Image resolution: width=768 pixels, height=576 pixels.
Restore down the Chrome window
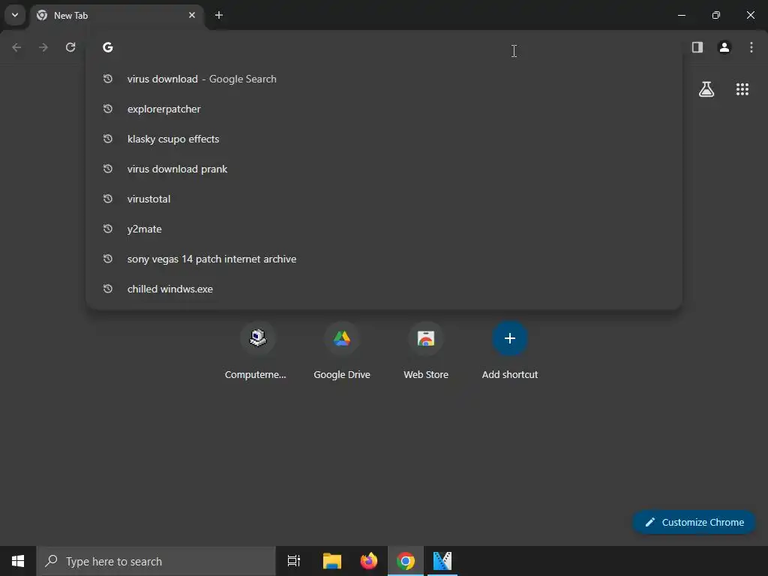tap(716, 15)
